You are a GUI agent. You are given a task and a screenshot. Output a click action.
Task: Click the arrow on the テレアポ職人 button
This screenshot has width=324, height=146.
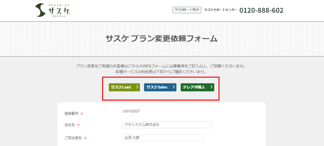211,87
